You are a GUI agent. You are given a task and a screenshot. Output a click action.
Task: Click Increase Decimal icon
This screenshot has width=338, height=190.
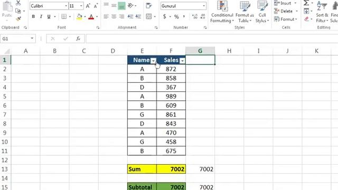195,16
